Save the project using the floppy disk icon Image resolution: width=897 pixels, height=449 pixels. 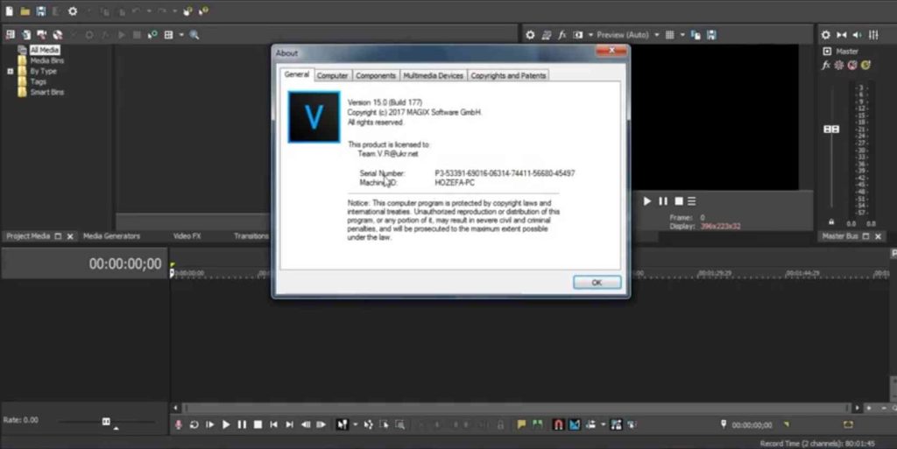pos(40,11)
